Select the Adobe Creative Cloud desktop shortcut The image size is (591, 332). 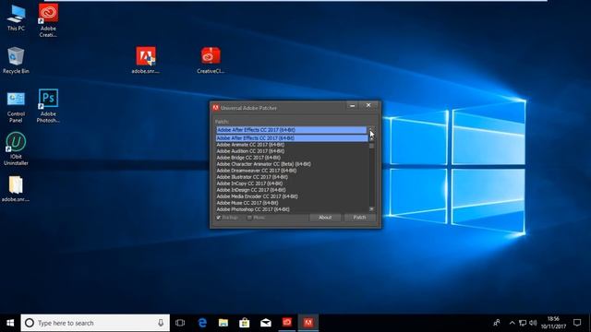[x=48, y=20]
